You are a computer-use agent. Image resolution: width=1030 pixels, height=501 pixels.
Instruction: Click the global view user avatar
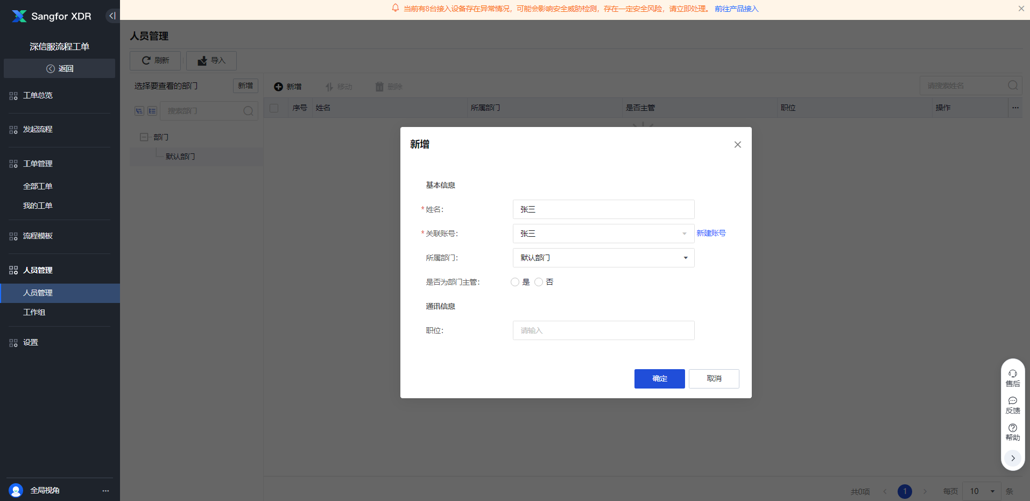(x=16, y=490)
